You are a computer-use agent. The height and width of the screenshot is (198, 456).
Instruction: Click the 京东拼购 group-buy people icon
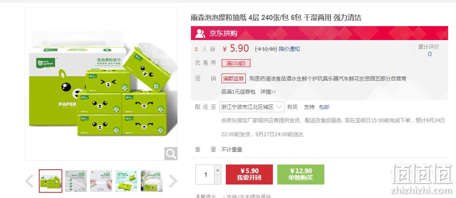[200, 34]
